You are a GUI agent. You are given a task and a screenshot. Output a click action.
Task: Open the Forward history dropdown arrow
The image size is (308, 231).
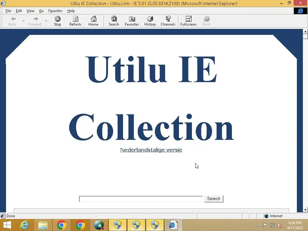tap(46, 21)
